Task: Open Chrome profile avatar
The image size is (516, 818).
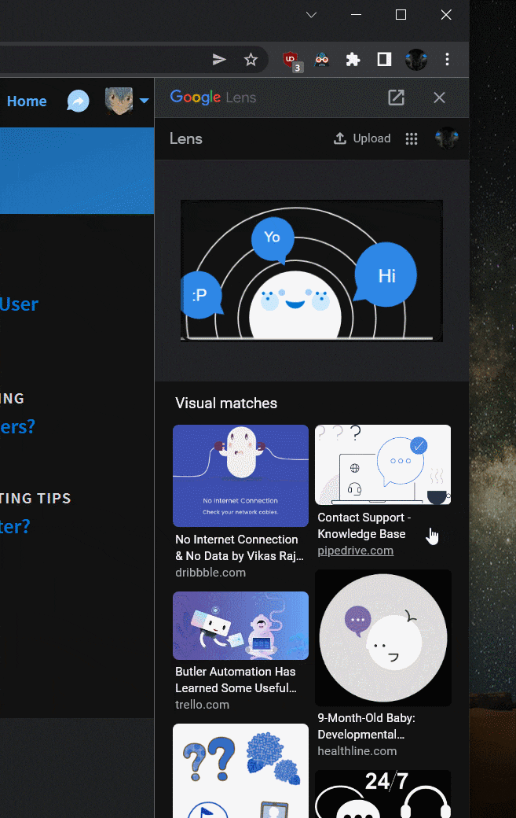Action: 415,60
